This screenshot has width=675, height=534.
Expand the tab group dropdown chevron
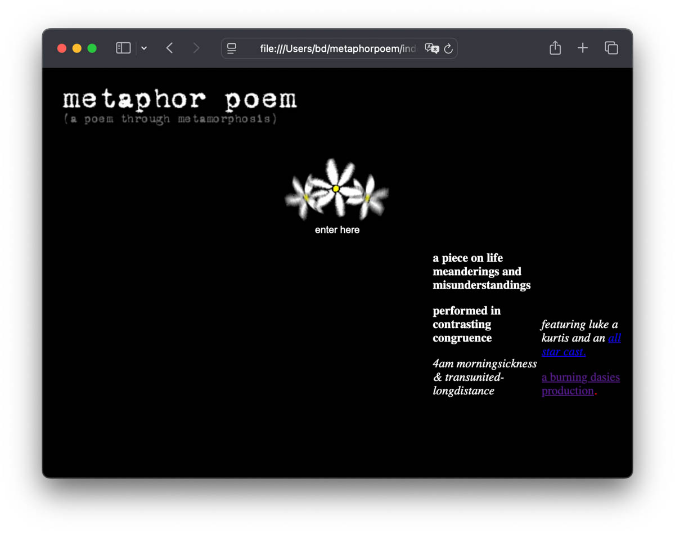point(144,48)
